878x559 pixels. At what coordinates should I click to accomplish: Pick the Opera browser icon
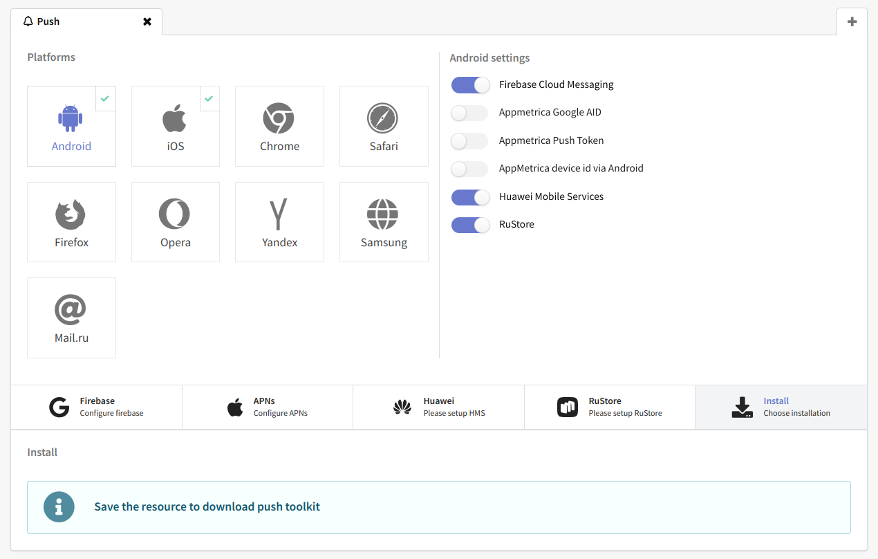[175, 214]
